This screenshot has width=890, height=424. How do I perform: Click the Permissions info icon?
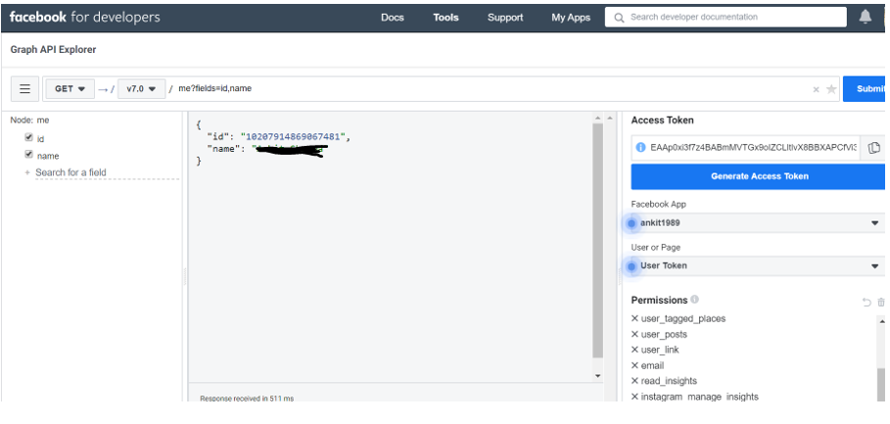(x=695, y=299)
